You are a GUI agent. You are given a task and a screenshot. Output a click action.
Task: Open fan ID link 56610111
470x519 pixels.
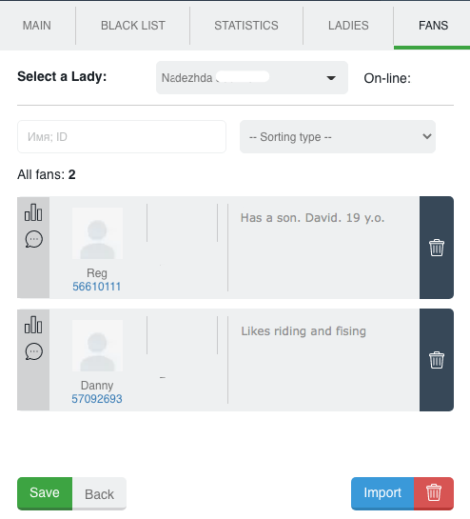(97, 287)
